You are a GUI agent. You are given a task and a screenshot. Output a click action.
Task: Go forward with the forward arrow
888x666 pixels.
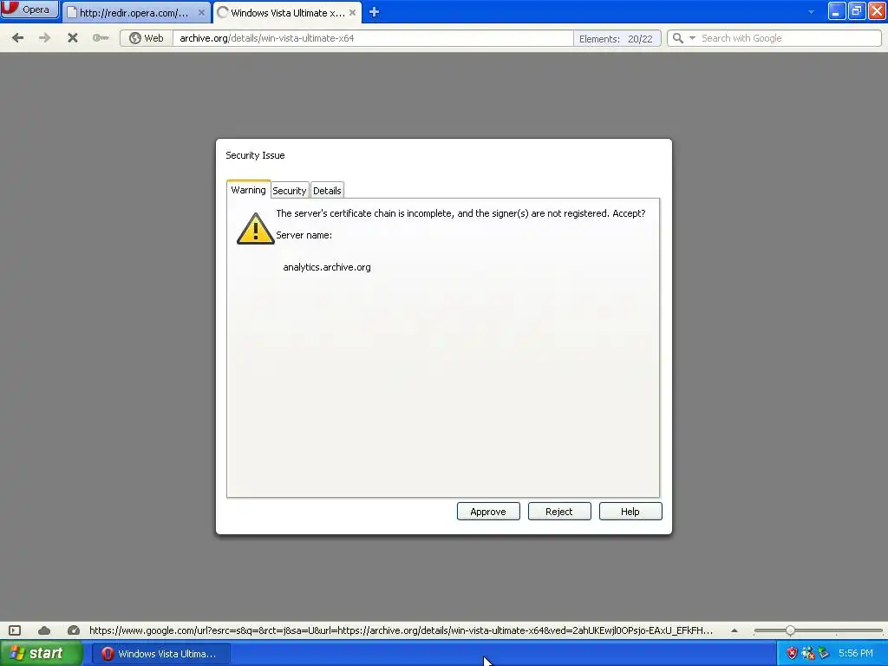pos(45,38)
